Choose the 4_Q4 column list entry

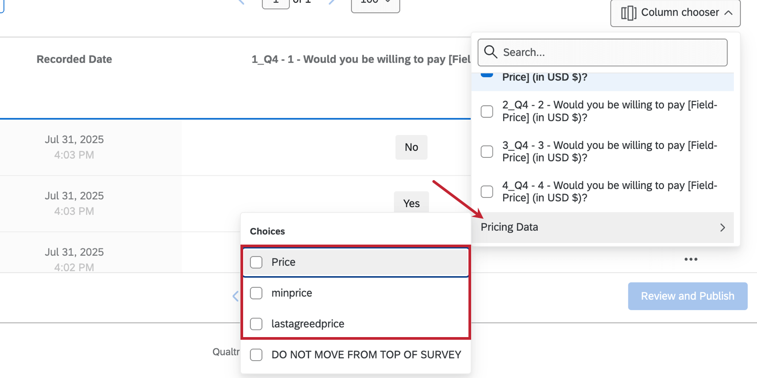(x=609, y=192)
